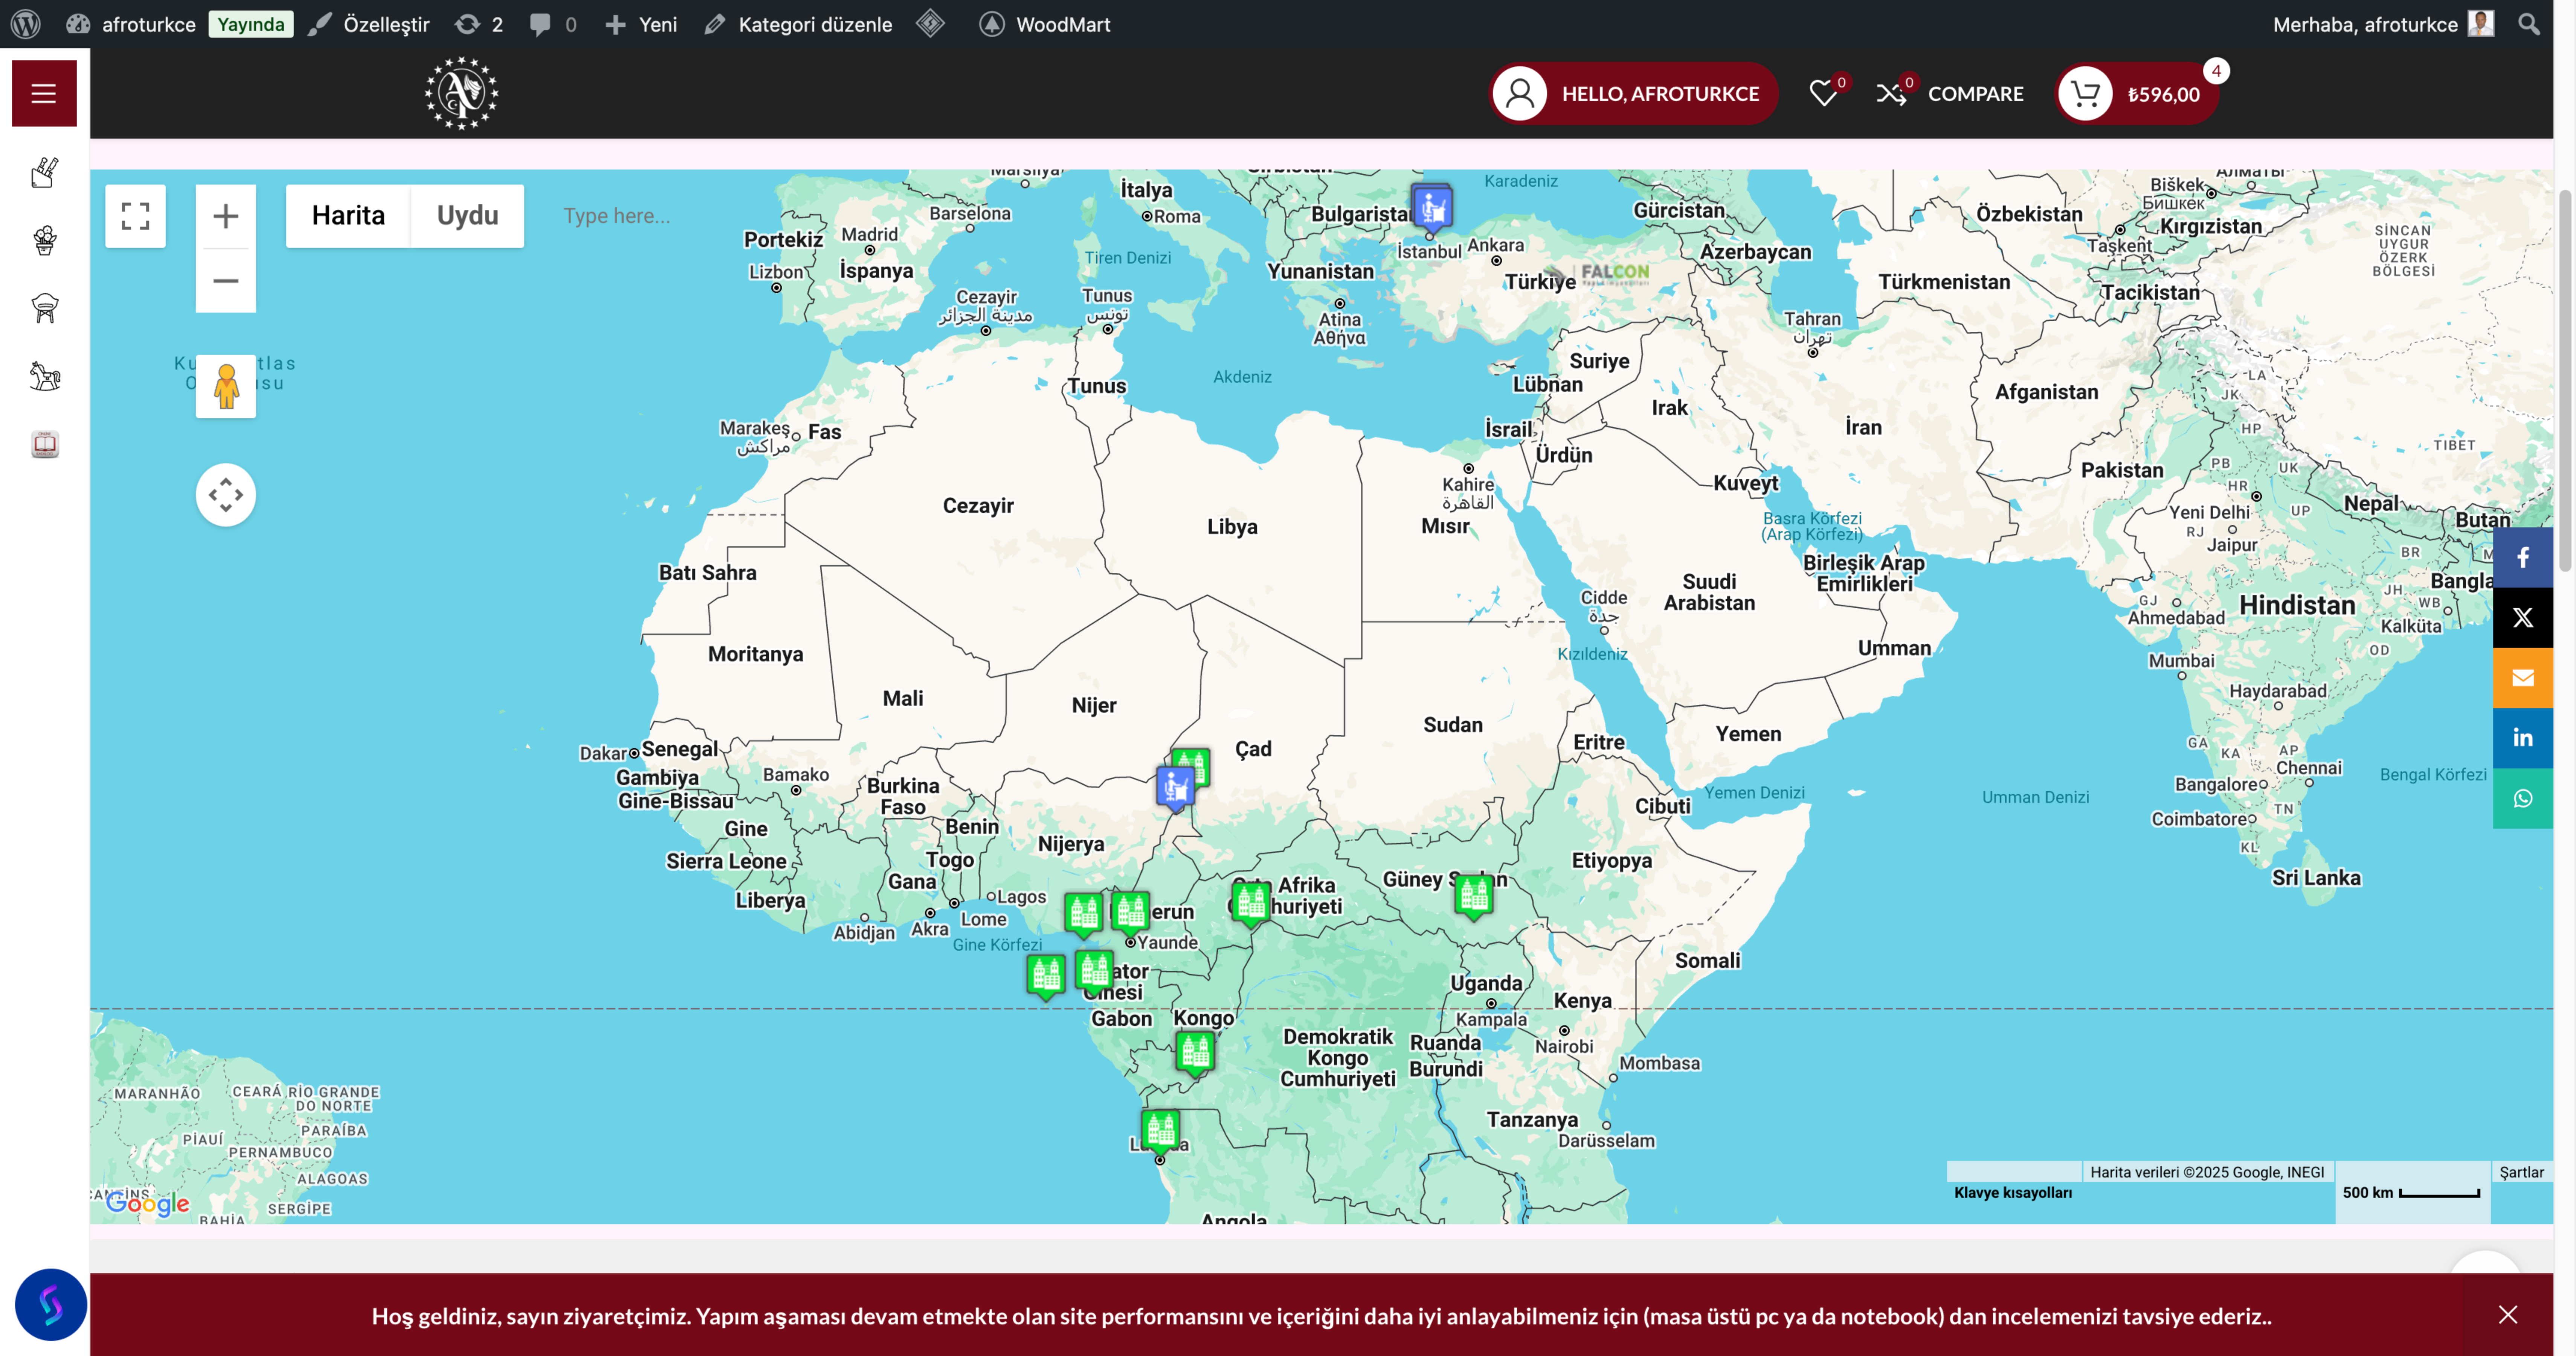Zoom in on the map
The image size is (2576, 1356).
pos(226,216)
